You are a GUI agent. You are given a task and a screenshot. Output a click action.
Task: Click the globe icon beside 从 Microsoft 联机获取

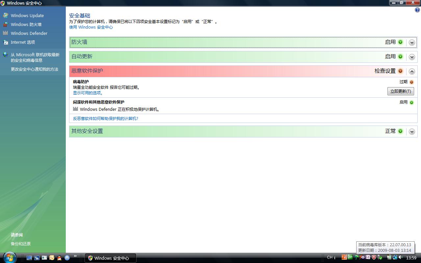tap(5, 55)
